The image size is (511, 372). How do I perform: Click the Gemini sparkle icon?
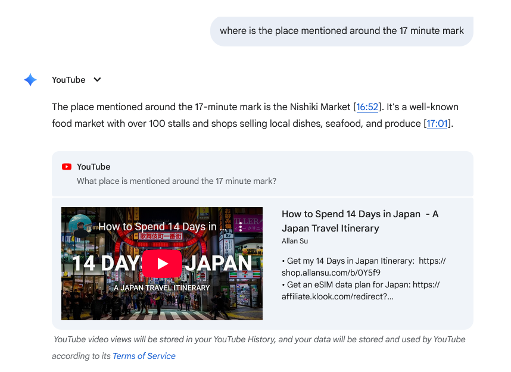tap(30, 80)
